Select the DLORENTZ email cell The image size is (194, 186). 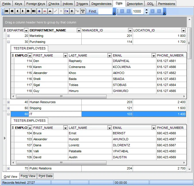click(134, 145)
